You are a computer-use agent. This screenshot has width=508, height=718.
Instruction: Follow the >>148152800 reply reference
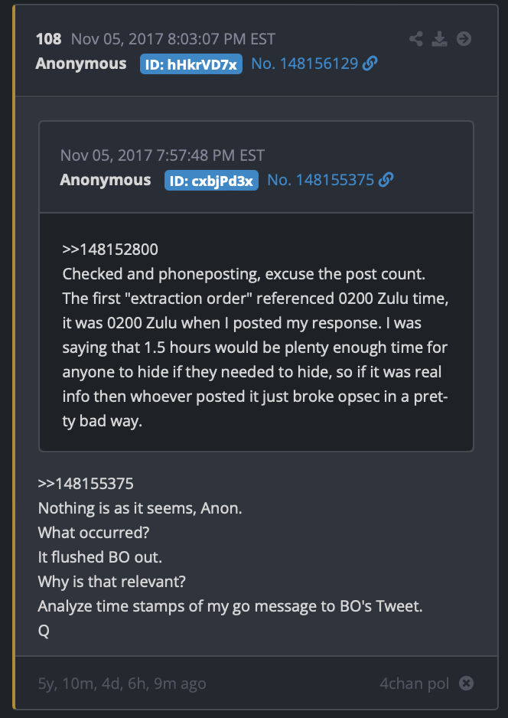click(x=110, y=250)
